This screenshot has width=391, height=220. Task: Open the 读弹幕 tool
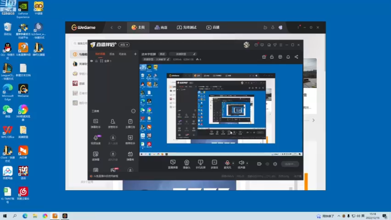95,156
